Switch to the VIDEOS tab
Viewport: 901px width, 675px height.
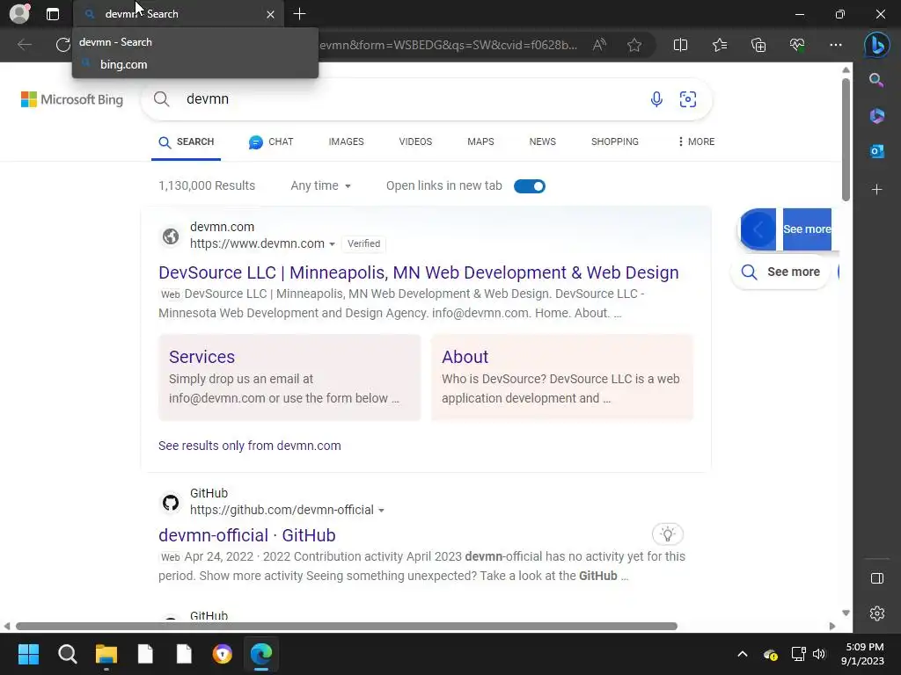pos(415,142)
